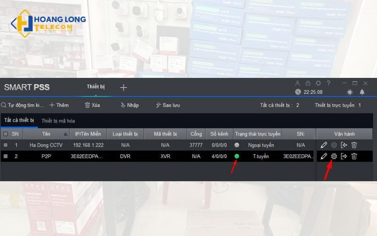Image resolution: width=377 pixels, height=236 pixels.
Task: Click the DVR device type cell
Action: [x=125, y=156]
